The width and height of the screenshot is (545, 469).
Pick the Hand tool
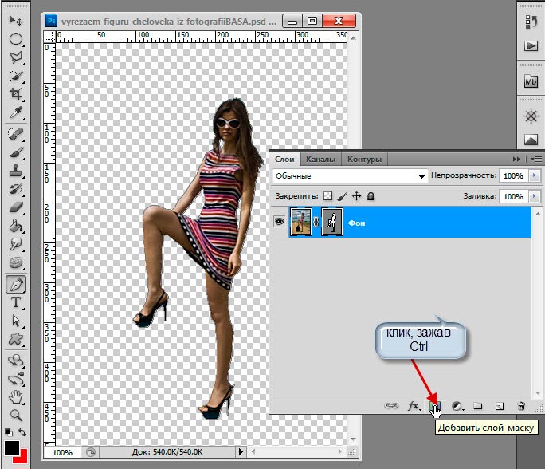[x=15, y=397]
